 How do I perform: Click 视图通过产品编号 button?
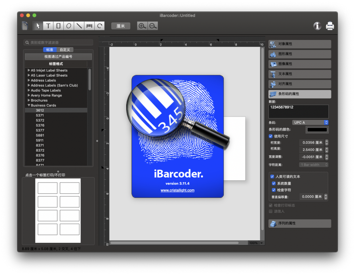[58, 57]
